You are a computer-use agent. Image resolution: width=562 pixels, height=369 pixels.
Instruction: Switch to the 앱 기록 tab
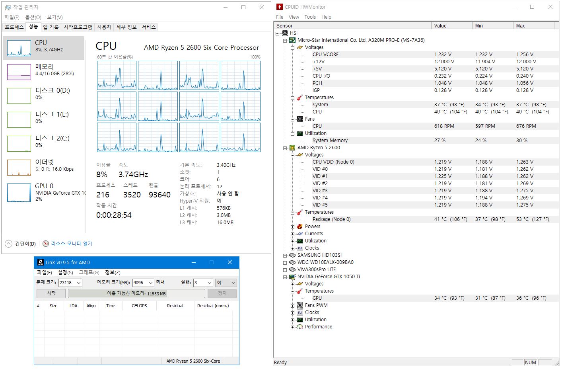[51, 27]
